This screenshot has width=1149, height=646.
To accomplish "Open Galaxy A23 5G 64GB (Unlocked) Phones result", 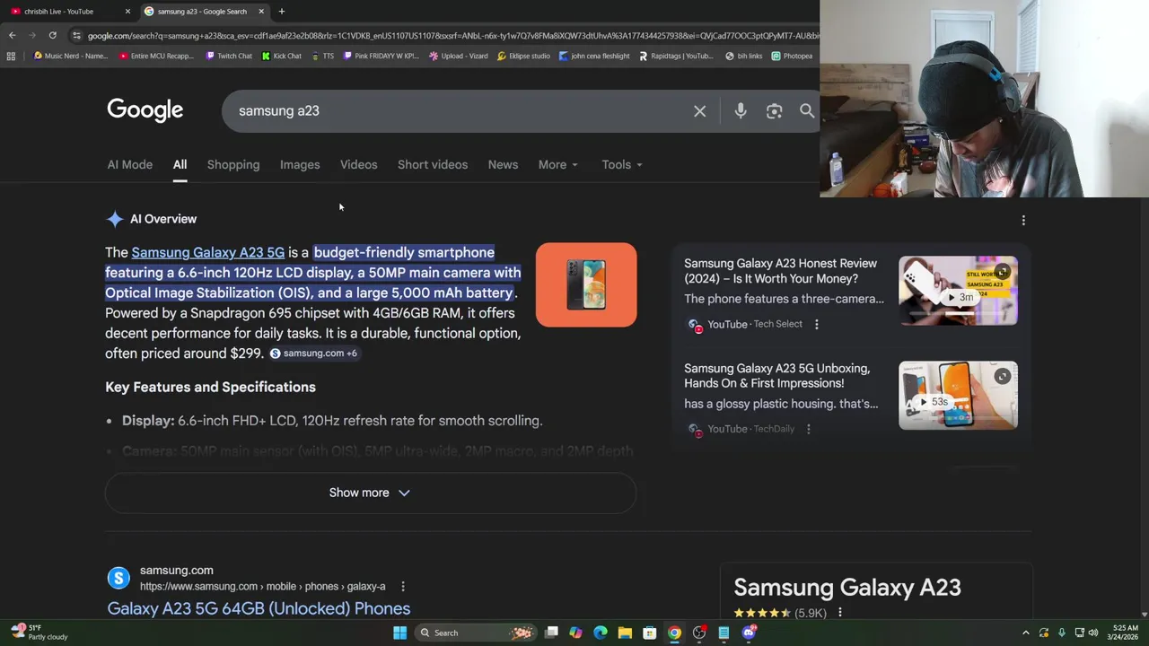I will click(259, 608).
